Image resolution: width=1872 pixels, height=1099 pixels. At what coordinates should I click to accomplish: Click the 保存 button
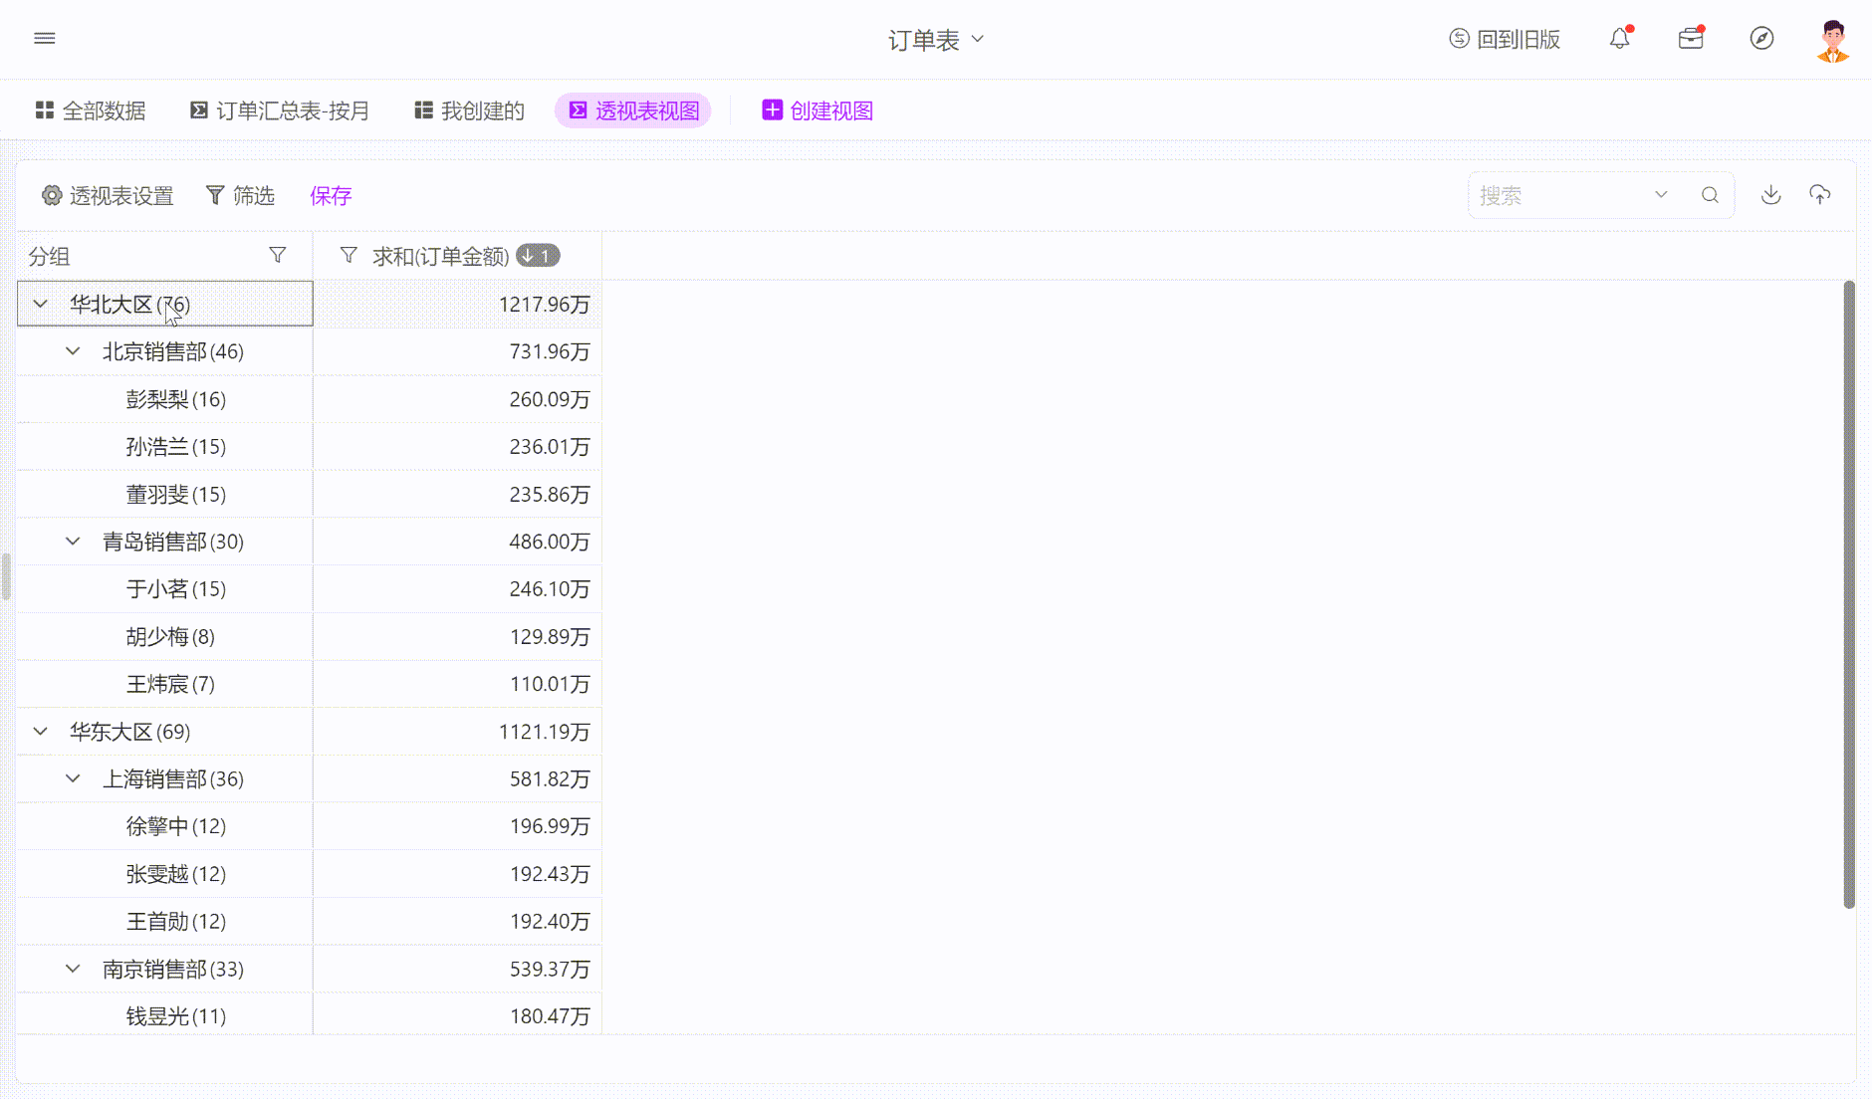(x=331, y=196)
